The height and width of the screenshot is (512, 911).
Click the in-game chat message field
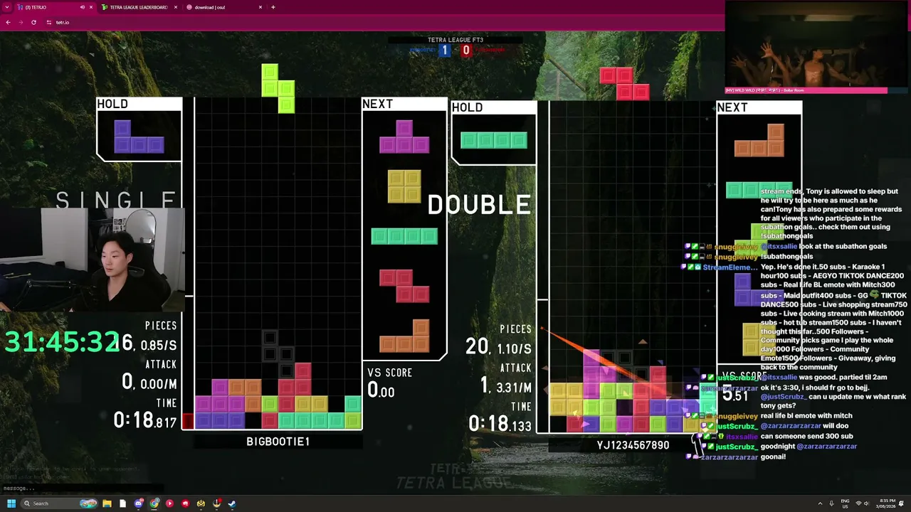[82, 489]
